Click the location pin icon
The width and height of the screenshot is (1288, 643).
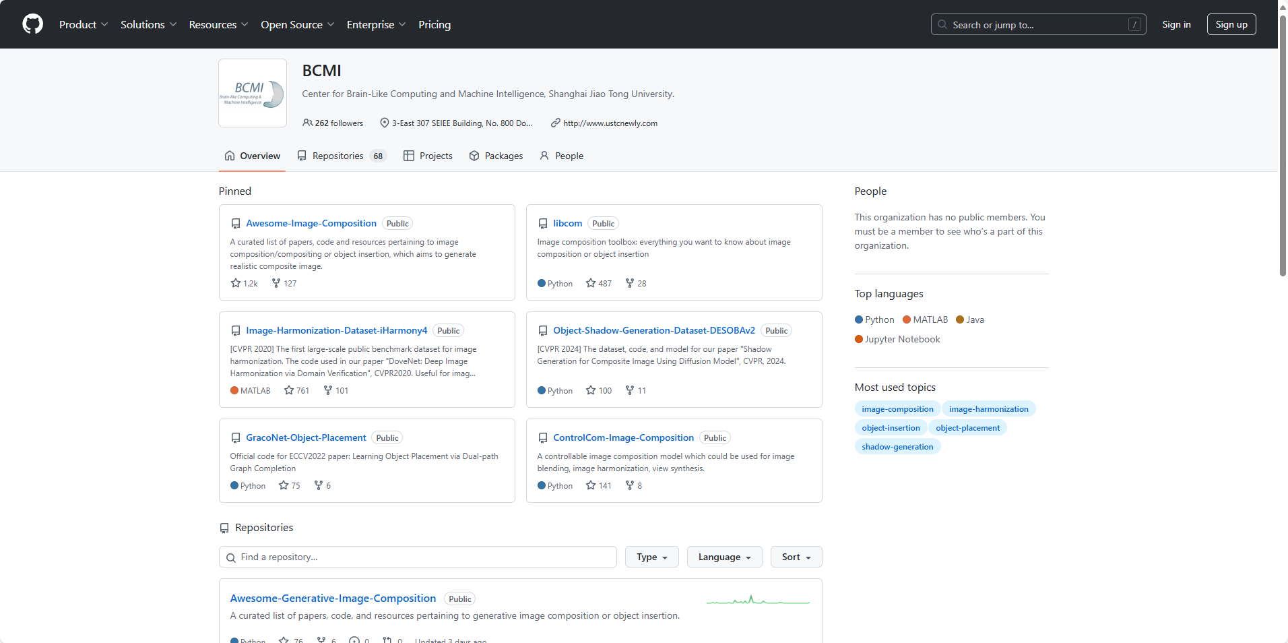385,123
